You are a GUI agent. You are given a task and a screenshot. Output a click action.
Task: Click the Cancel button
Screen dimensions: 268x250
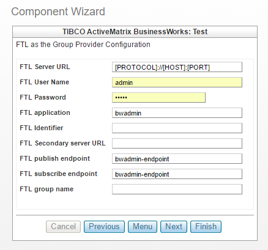coord(63,227)
